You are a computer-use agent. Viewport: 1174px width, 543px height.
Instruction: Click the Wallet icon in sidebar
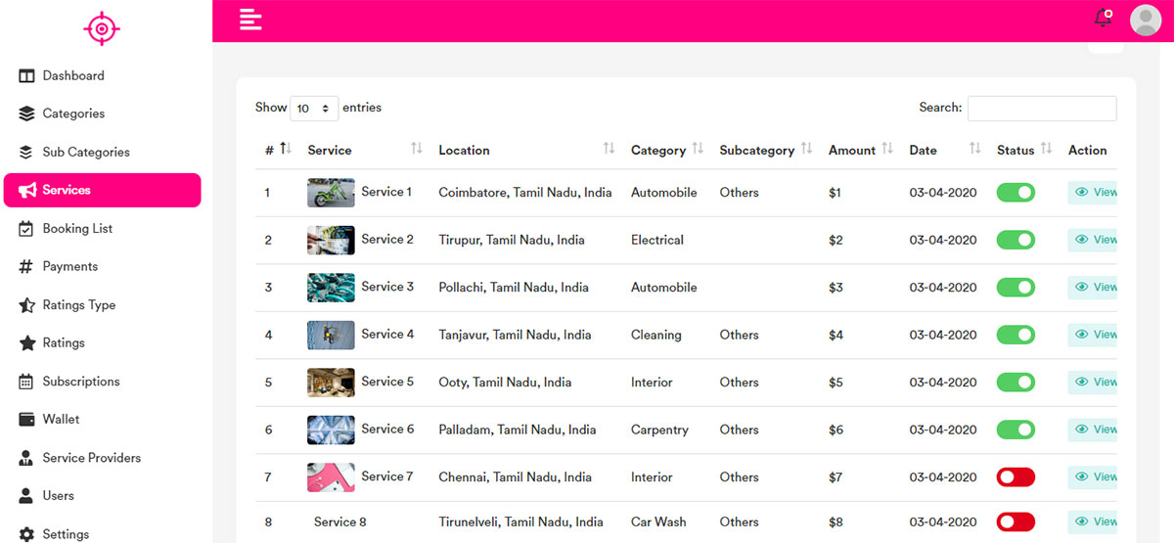[x=26, y=419]
